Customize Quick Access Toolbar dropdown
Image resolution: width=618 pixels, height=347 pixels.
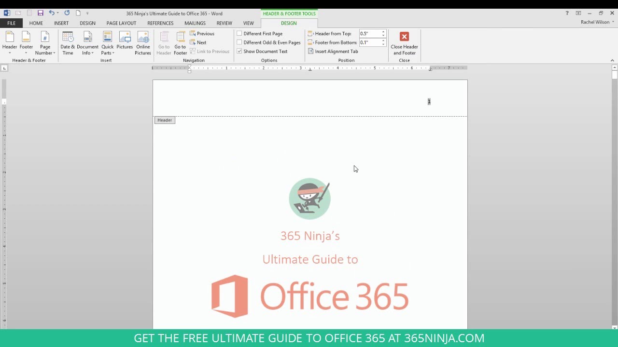pyautogui.click(x=87, y=13)
